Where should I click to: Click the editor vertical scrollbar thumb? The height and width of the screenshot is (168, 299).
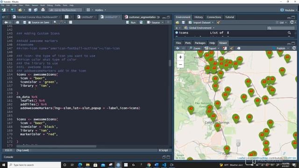point(170,63)
